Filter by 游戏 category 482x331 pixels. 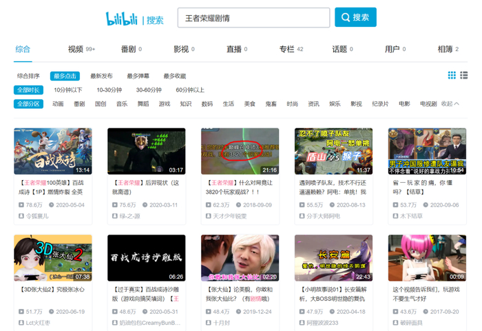coord(165,103)
